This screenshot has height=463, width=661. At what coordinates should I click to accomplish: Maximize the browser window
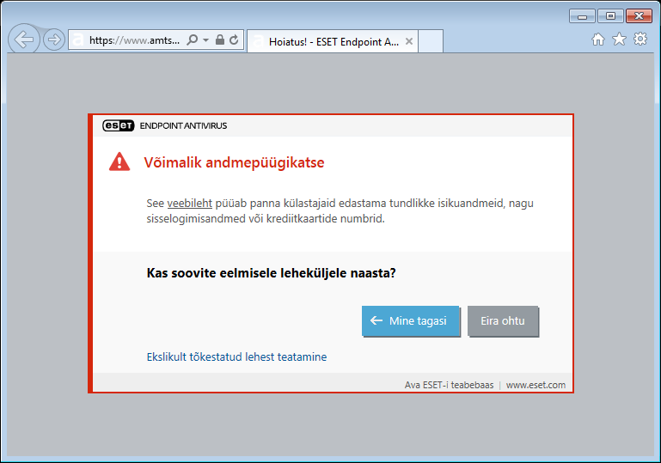[610, 16]
